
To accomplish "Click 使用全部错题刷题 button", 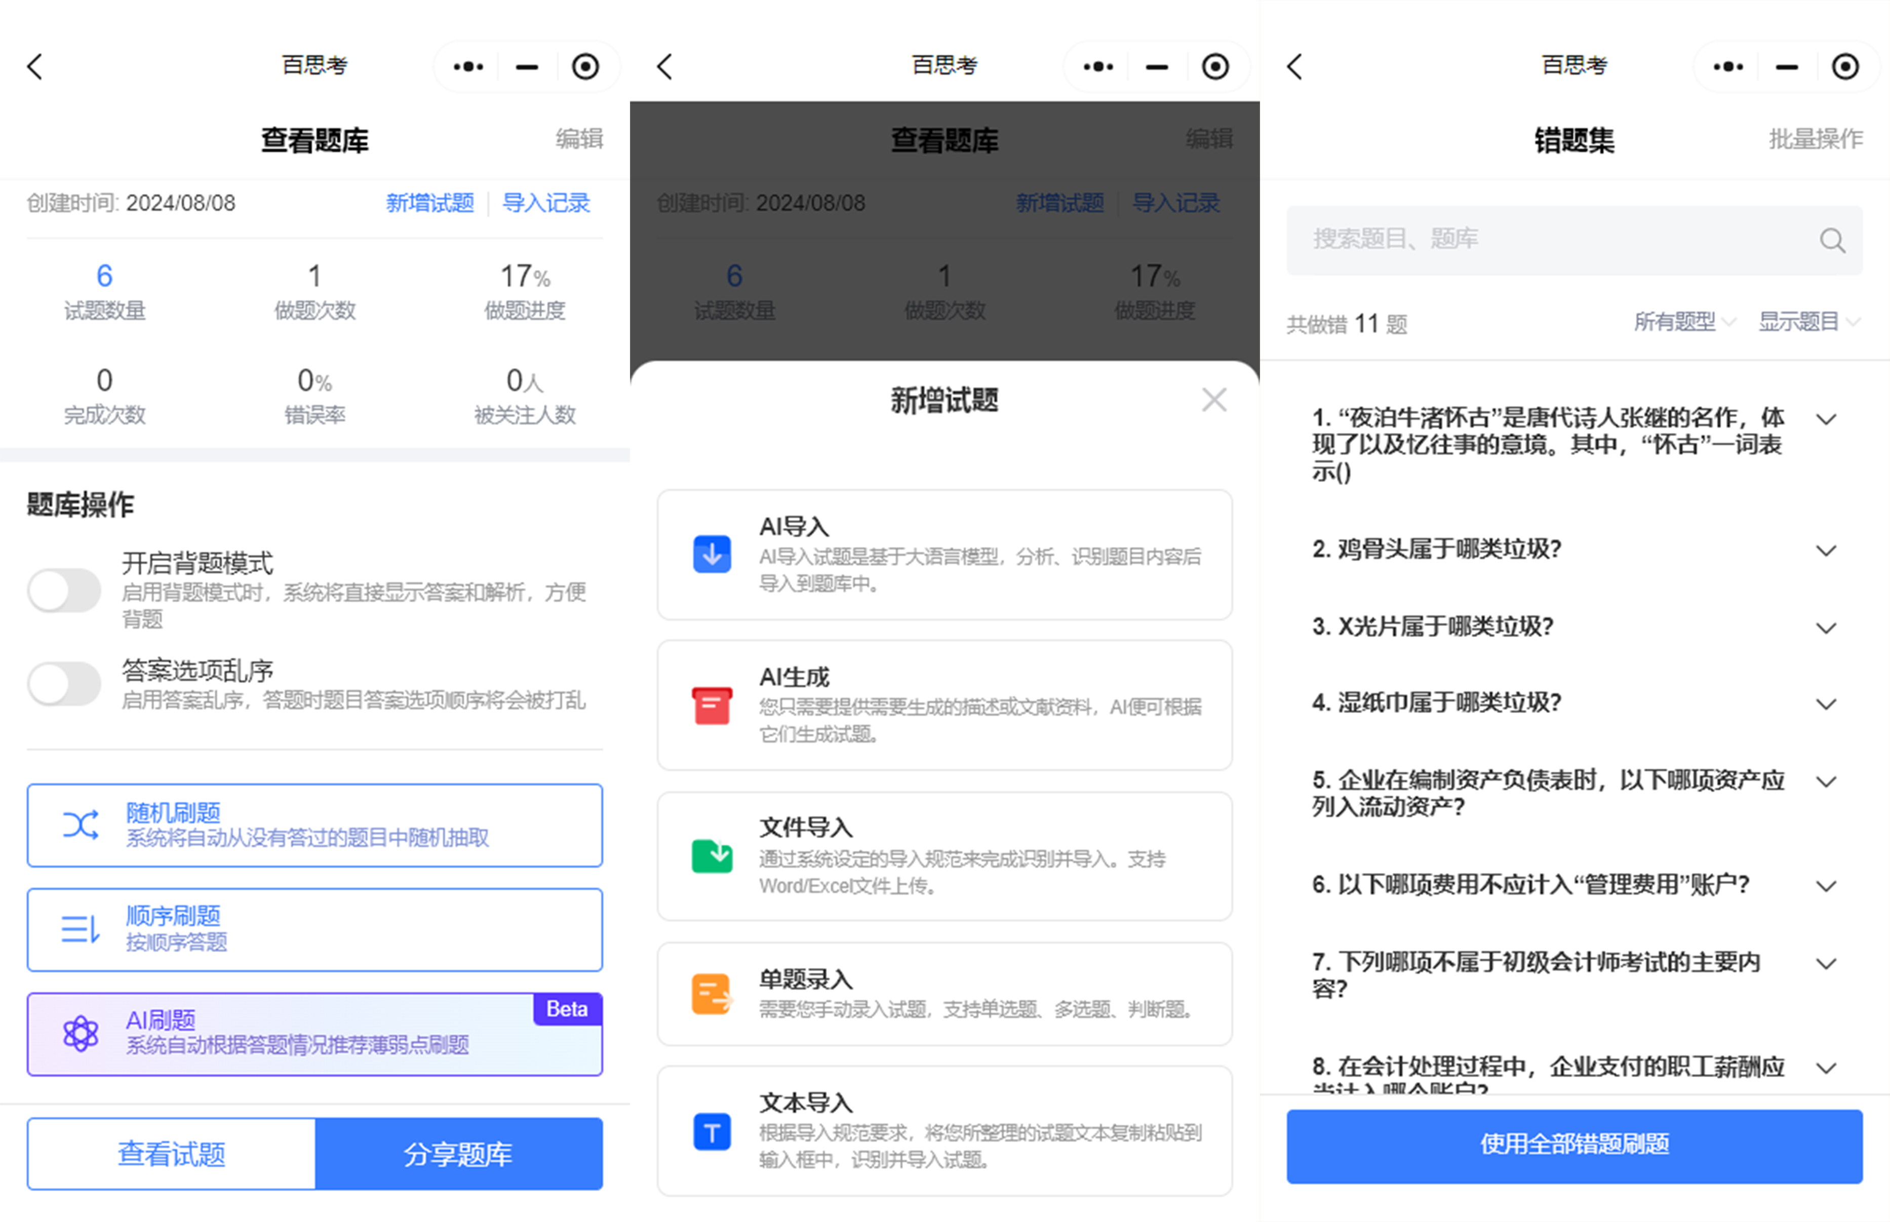I will (1574, 1146).
